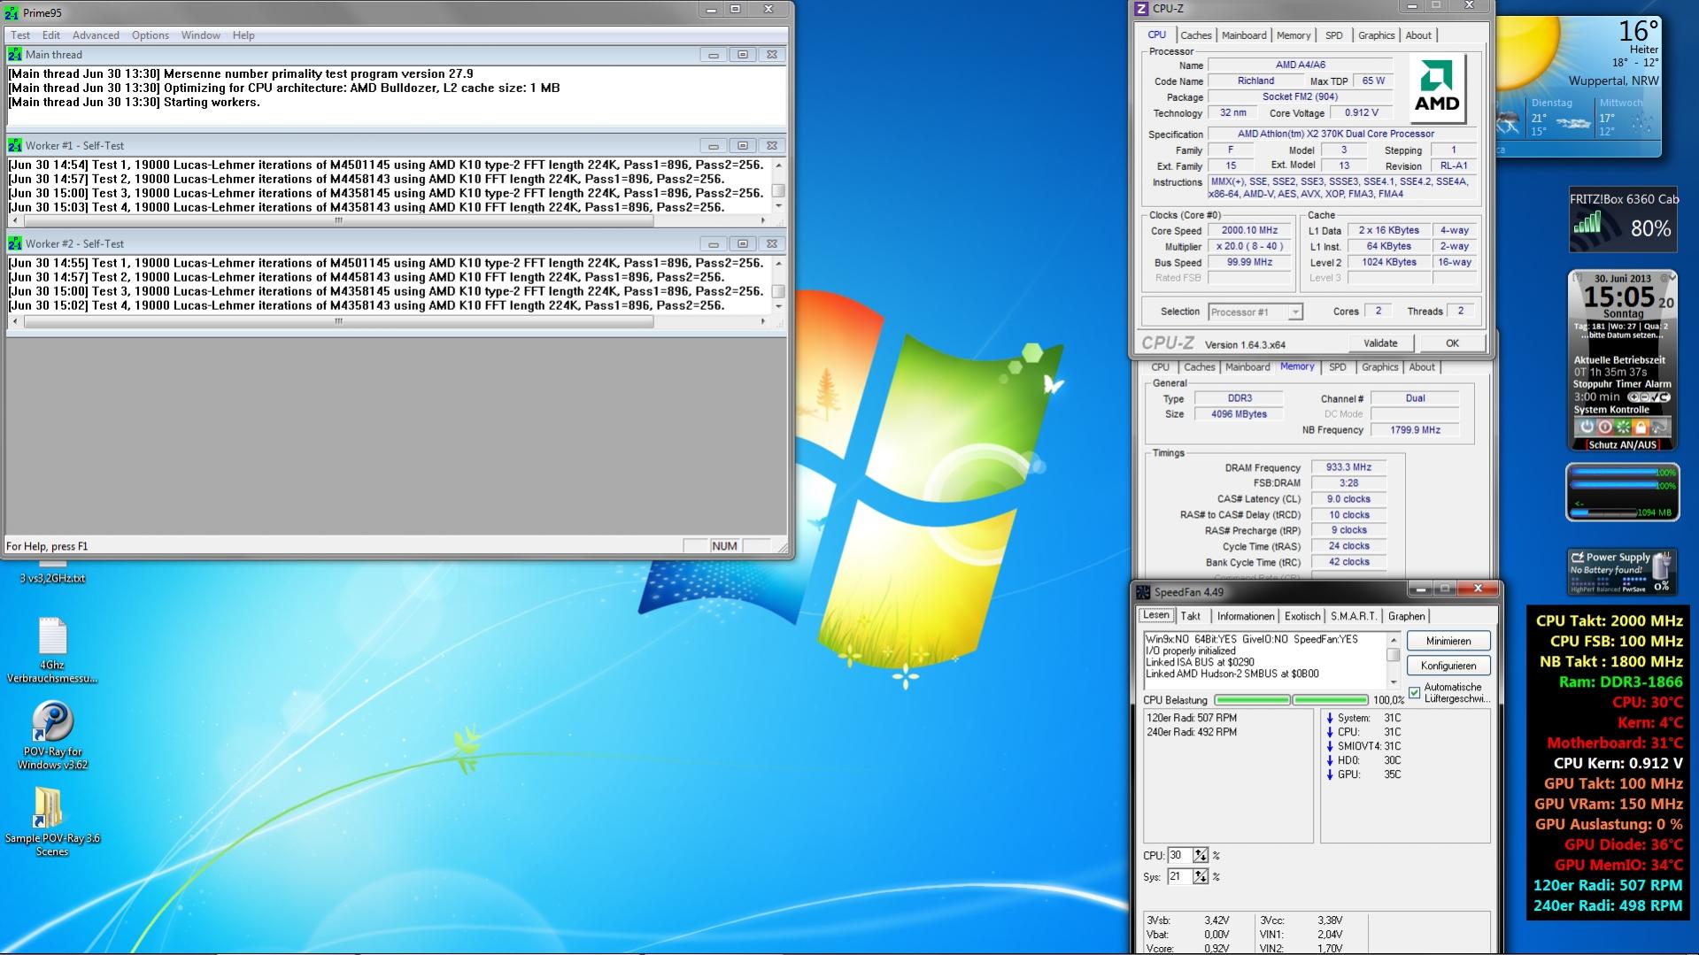The image size is (1699, 955).
Task: Click the SpeedFan title bar icon
Action: (x=1144, y=592)
